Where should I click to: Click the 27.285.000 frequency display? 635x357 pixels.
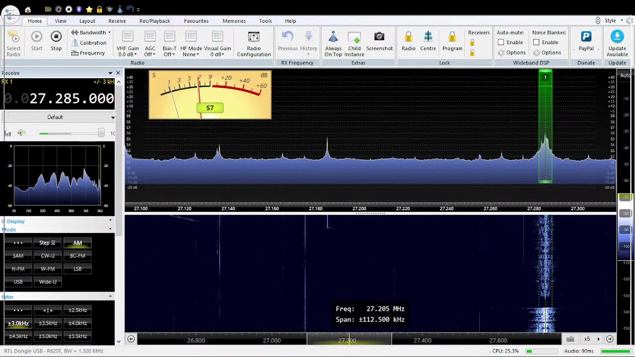tap(59, 99)
